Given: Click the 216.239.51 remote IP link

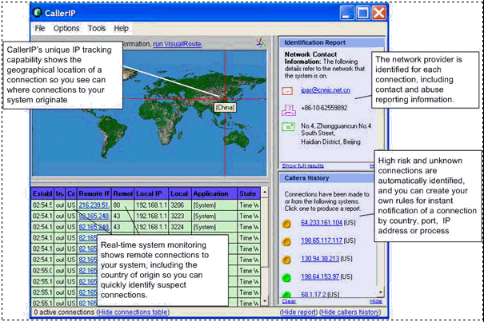Looking at the screenshot, I should tap(94, 205).
